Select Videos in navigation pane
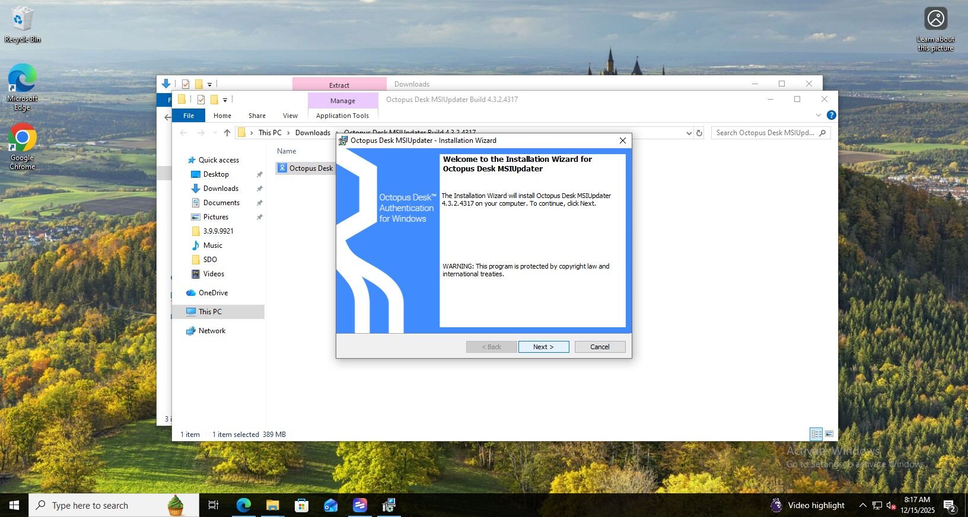 coord(214,274)
